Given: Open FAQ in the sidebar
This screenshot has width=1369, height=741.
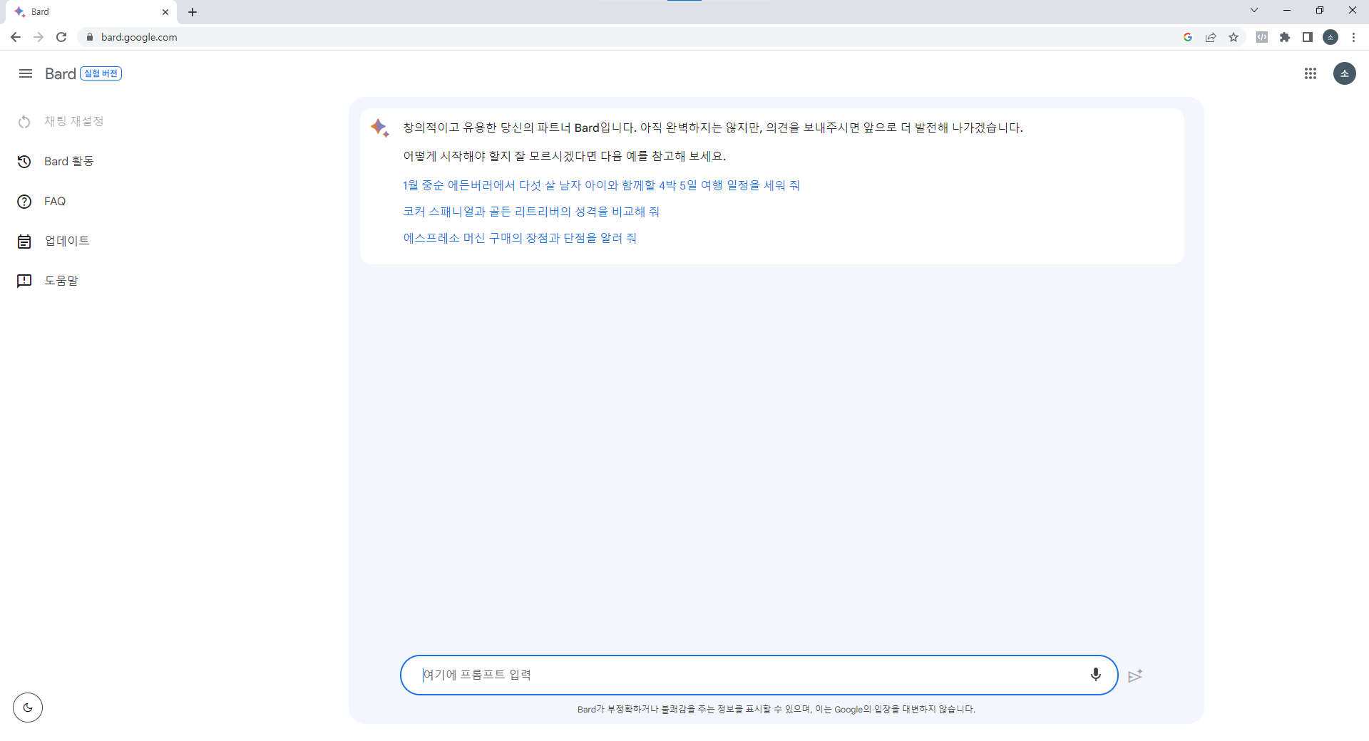Looking at the screenshot, I should coord(54,202).
